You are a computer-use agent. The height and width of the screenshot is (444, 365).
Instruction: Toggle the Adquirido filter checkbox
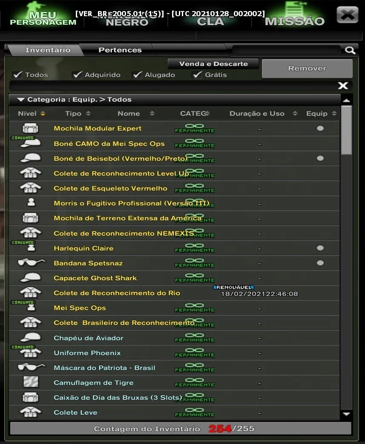[x=77, y=75]
